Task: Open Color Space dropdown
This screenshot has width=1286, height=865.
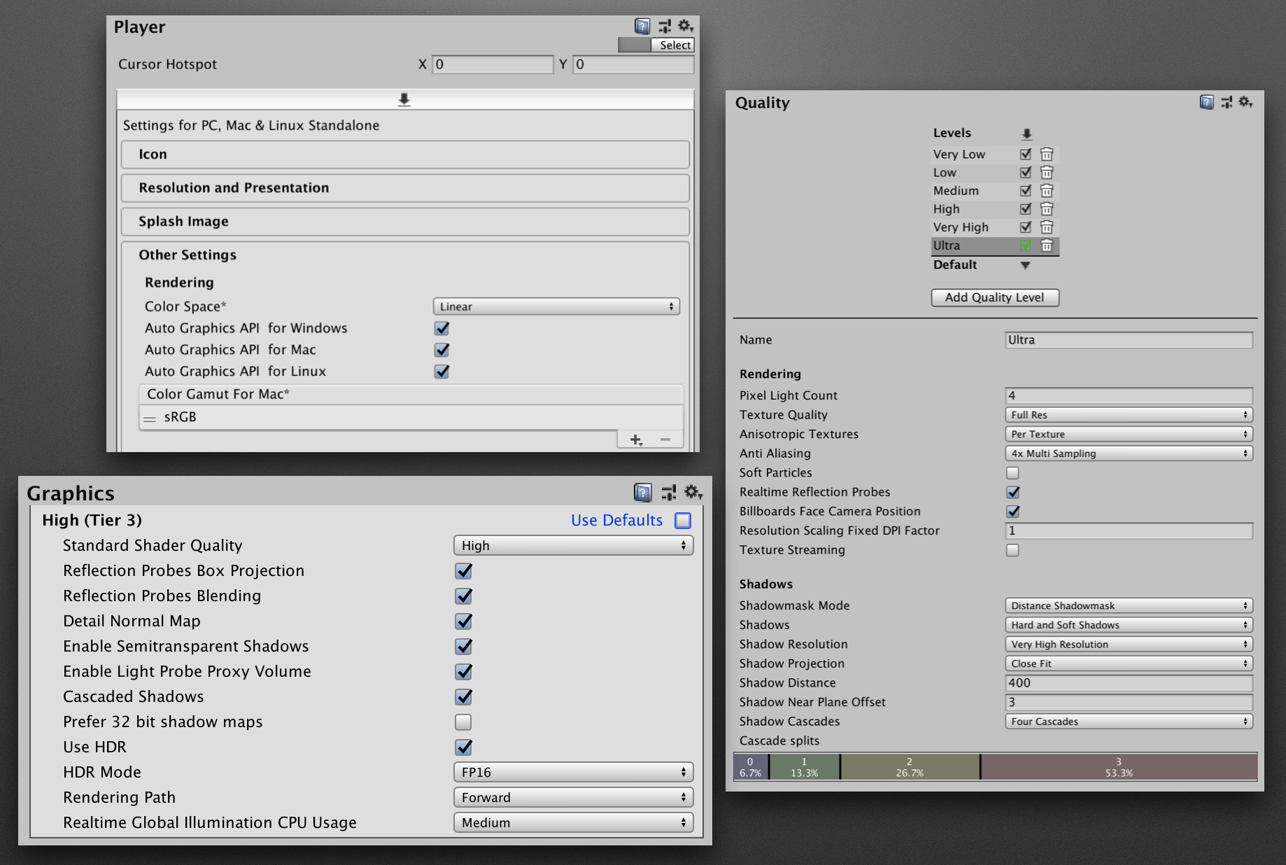Action: [556, 307]
